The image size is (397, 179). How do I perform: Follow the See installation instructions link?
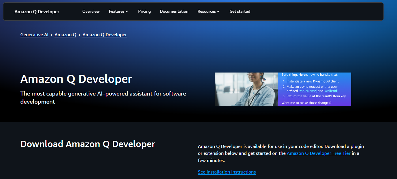pyautogui.click(x=227, y=172)
